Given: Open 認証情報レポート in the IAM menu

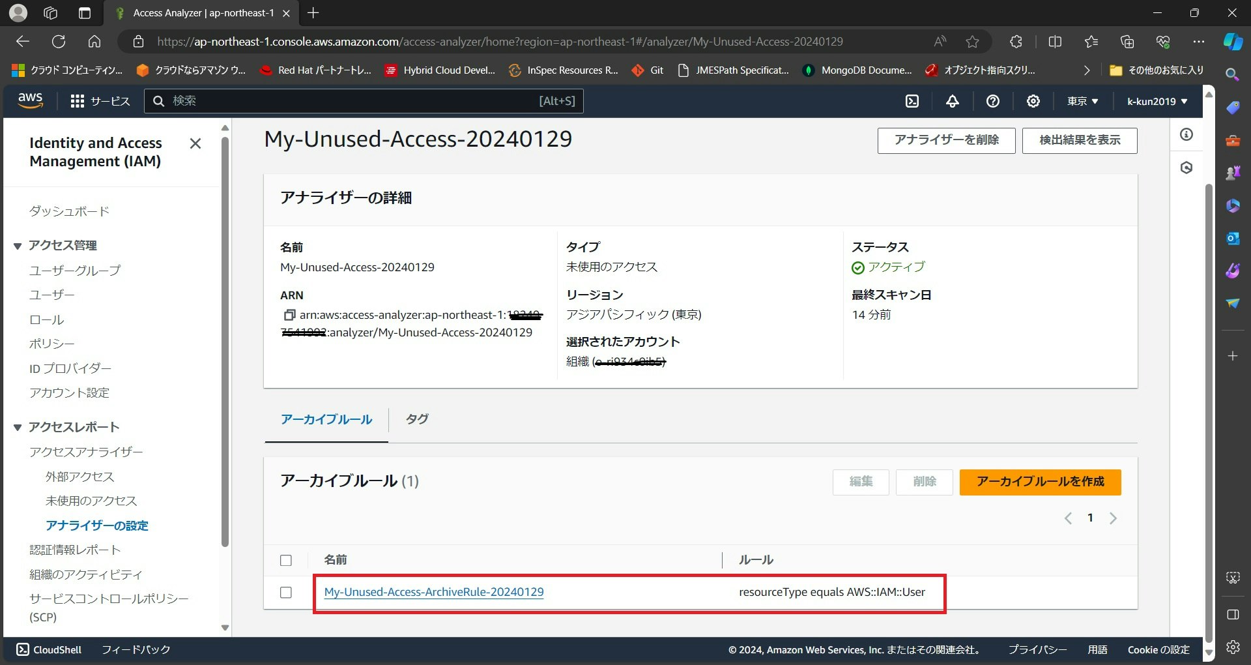Looking at the screenshot, I should click(x=75, y=550).
